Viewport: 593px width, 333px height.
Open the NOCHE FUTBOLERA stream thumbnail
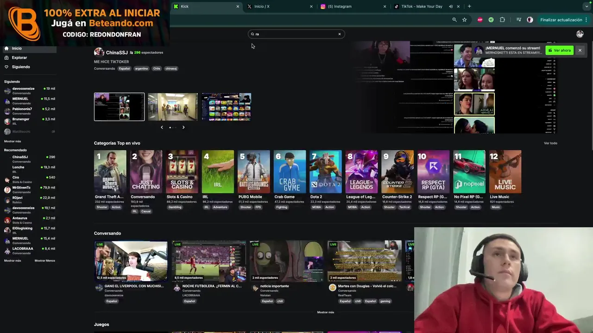click(209, 261)
